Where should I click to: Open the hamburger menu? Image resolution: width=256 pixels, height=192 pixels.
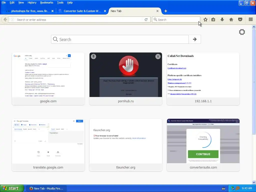click(x=251, y=19)
